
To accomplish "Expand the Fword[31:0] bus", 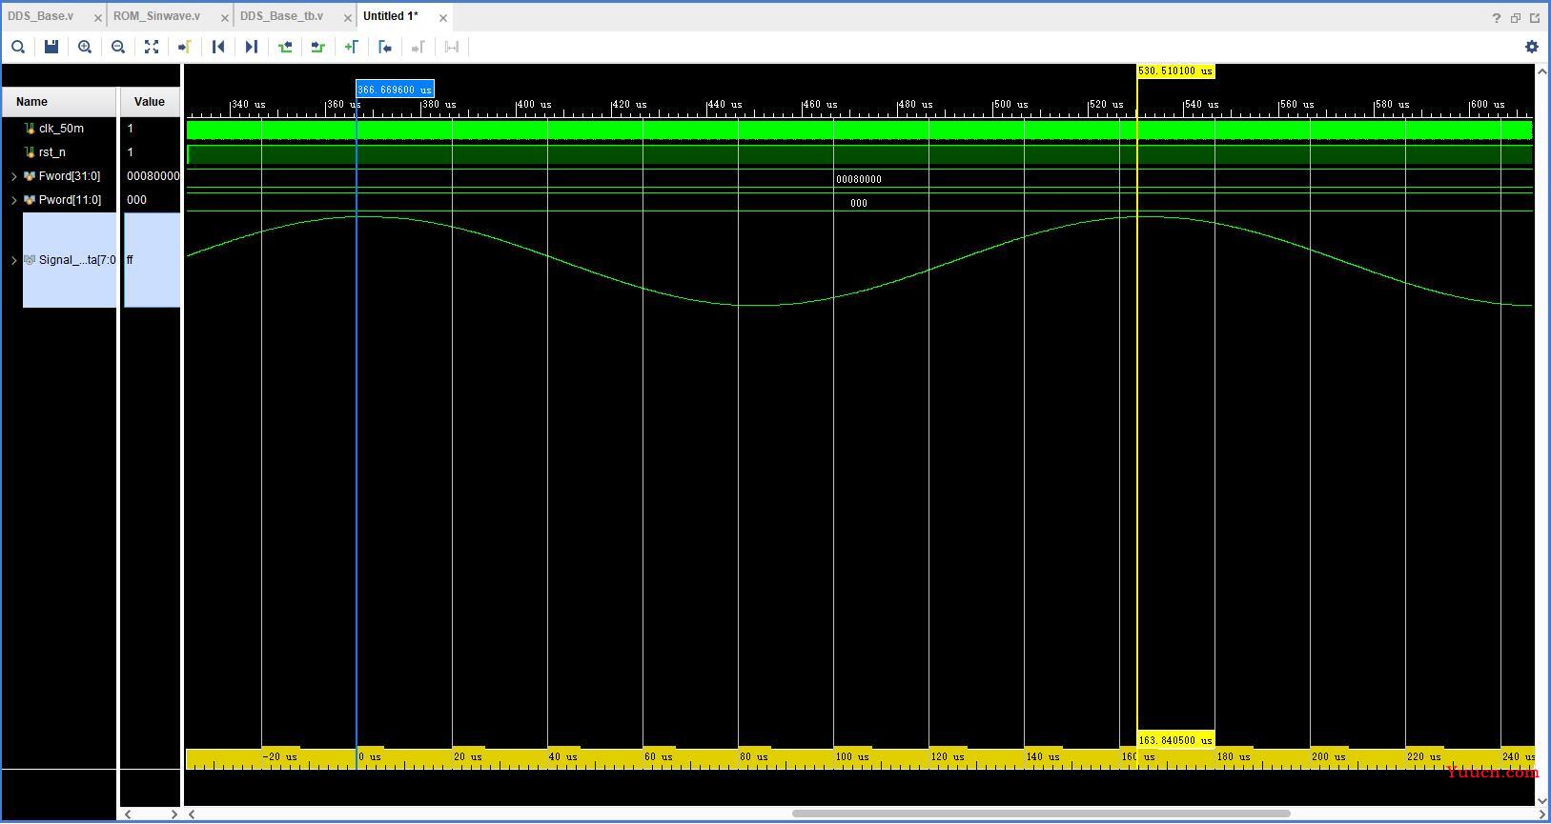I will [13, 176].
